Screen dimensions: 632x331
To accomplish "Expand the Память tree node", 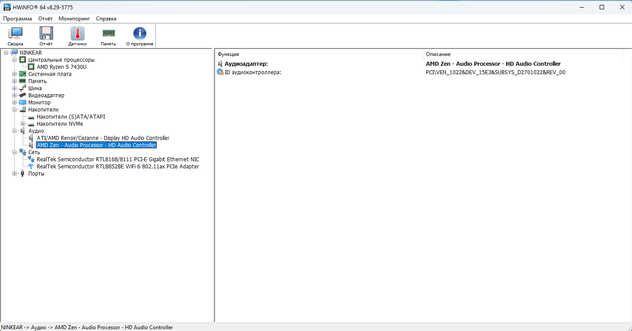I will click(15, 81).
